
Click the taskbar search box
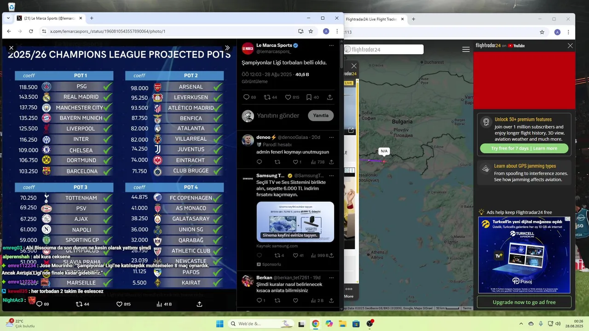(x=261, y=324)
